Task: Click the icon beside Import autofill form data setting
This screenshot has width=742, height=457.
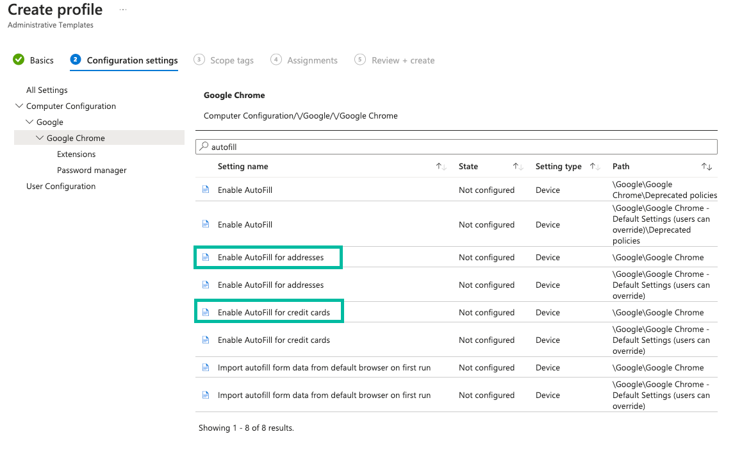Action: pyautogui.click(x=205, y=367)
